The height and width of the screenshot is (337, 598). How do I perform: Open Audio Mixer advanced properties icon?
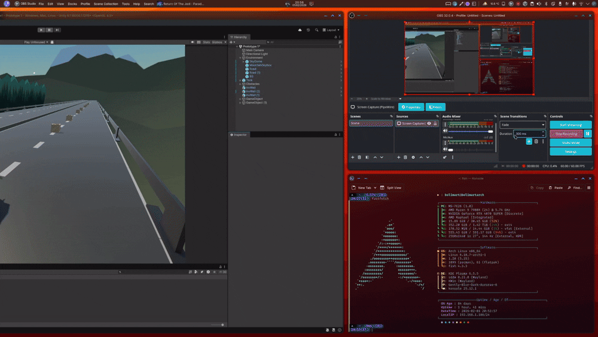(445, 157)
